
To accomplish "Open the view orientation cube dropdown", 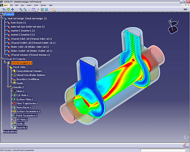I will tap(33, 9).
